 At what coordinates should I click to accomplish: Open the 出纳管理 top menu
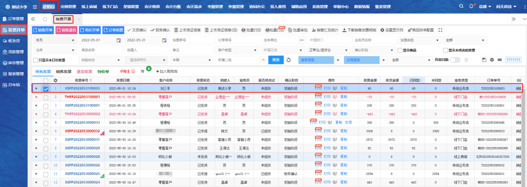tap(68, 7)
